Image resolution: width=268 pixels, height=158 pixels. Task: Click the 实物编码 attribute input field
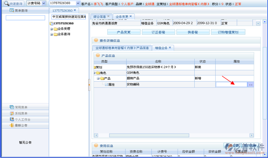click(x=231, y=85)
